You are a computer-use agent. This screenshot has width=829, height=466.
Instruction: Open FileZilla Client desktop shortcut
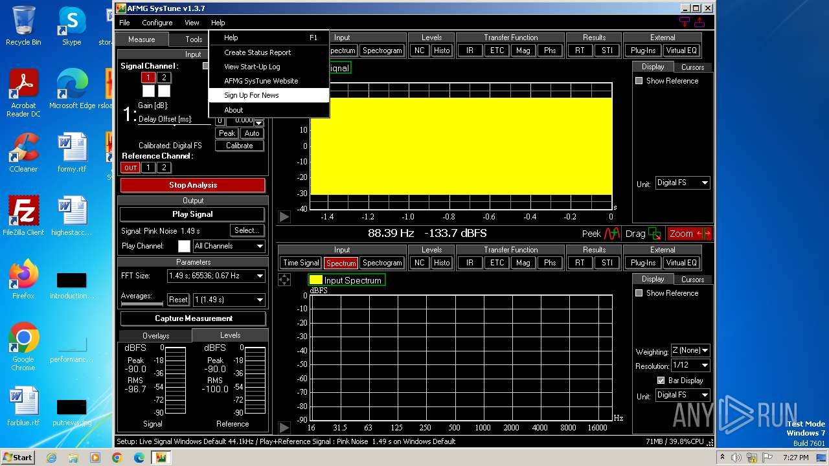point(23,216)
